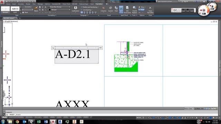Open Edit Dictionaries
This screenshot has height=124, width=221.
pyautogui.click(x=127, y=10)
